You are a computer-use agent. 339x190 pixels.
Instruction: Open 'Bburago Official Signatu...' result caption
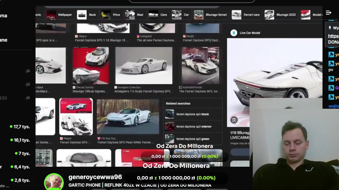point(90,91)
